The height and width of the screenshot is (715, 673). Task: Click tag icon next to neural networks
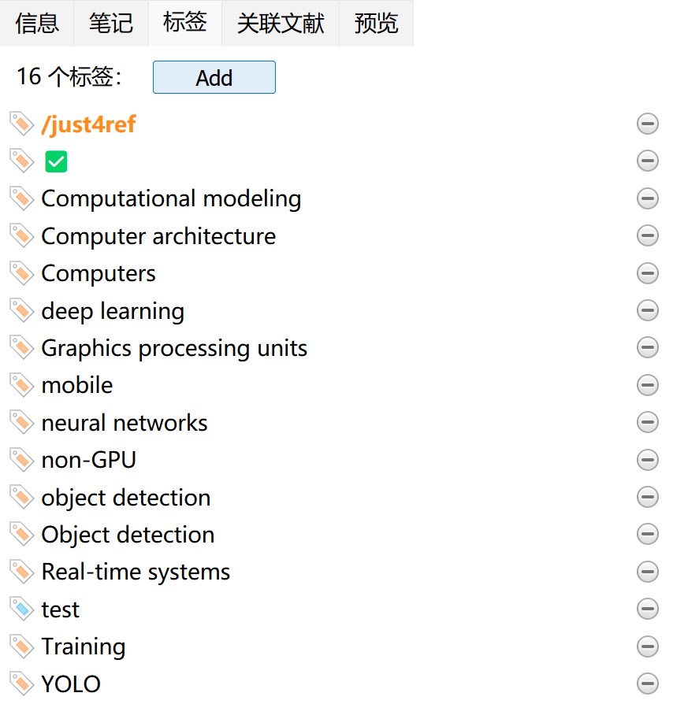[x=21, y=422]
